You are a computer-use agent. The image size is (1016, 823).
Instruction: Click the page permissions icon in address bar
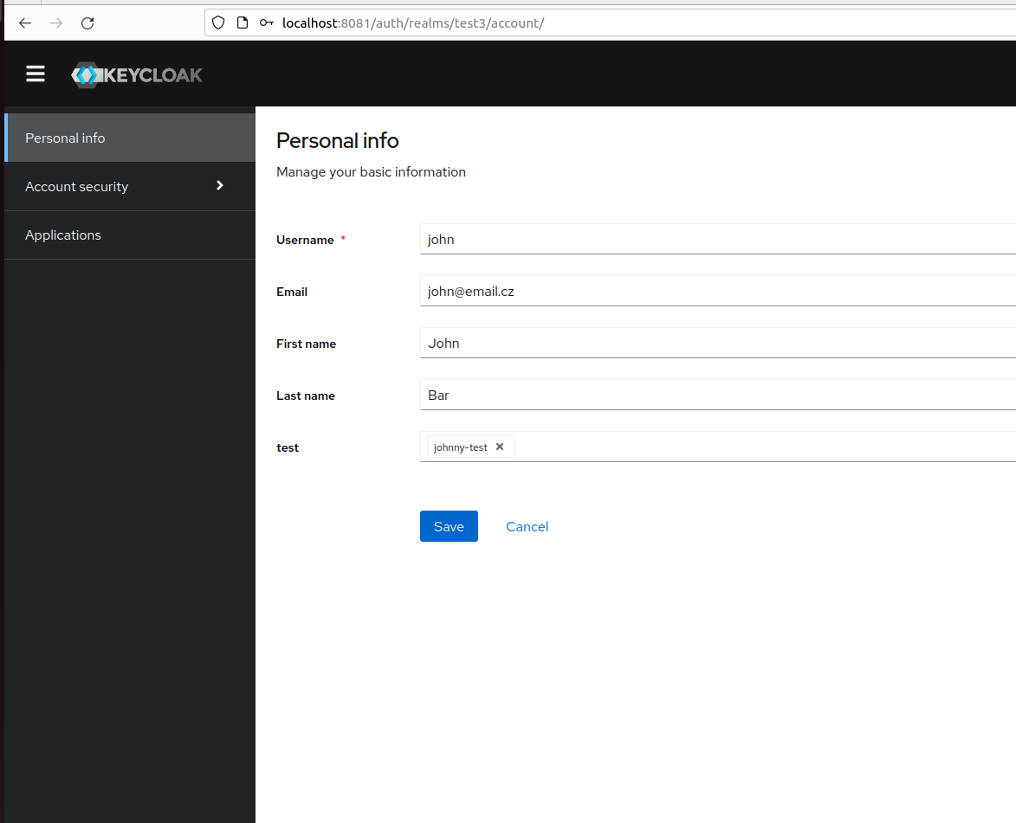[242, 23]
